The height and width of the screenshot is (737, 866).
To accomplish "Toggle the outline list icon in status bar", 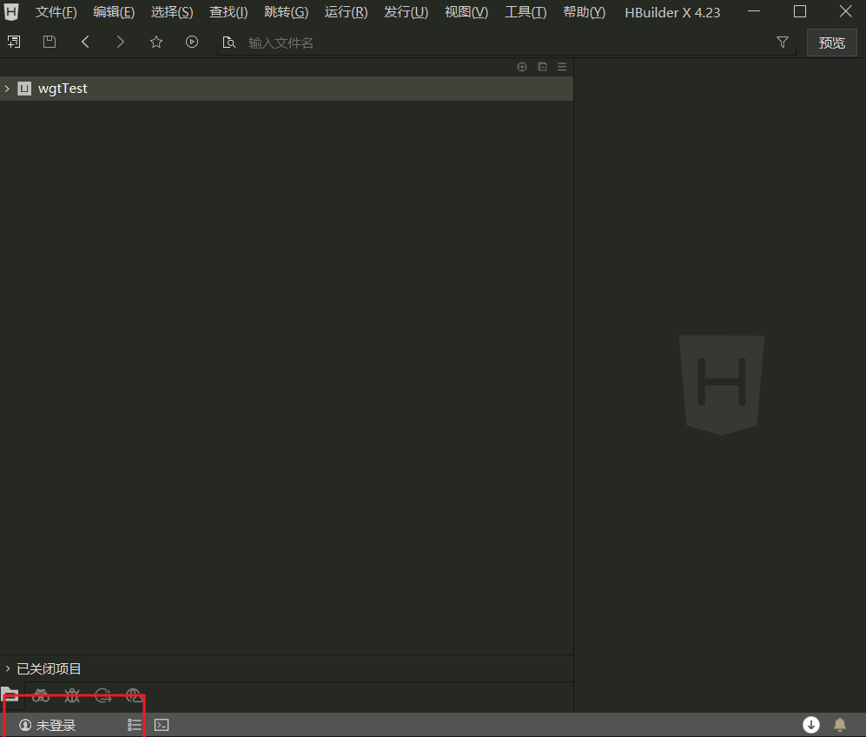I will point(135,725).
